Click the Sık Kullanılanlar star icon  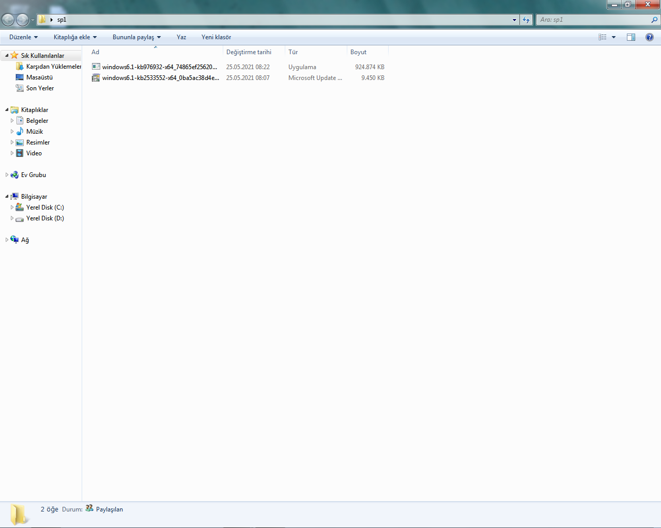(14, 55)
